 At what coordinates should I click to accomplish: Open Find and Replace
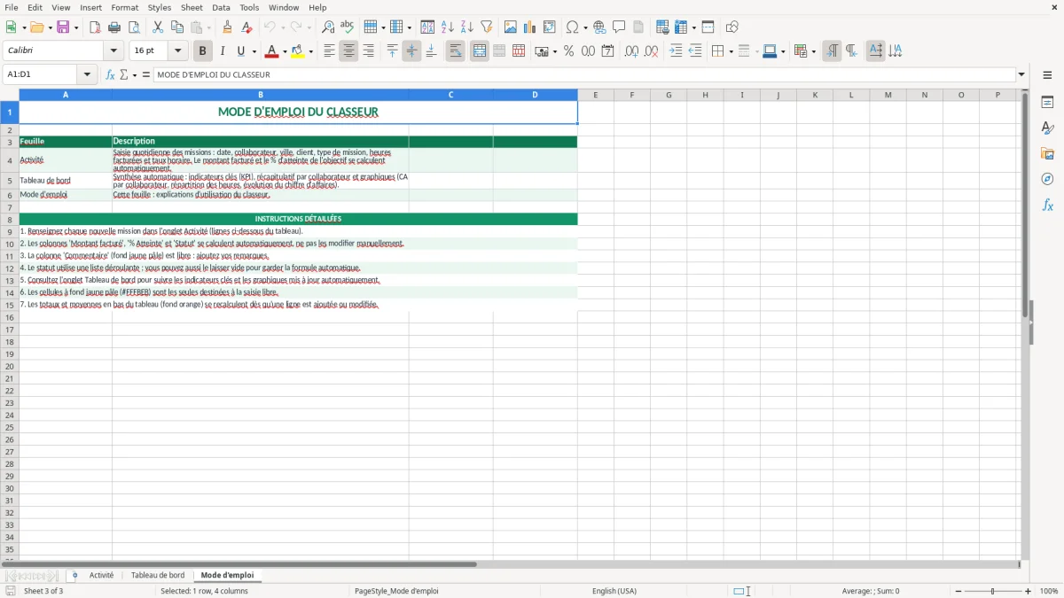pos(328,27)
